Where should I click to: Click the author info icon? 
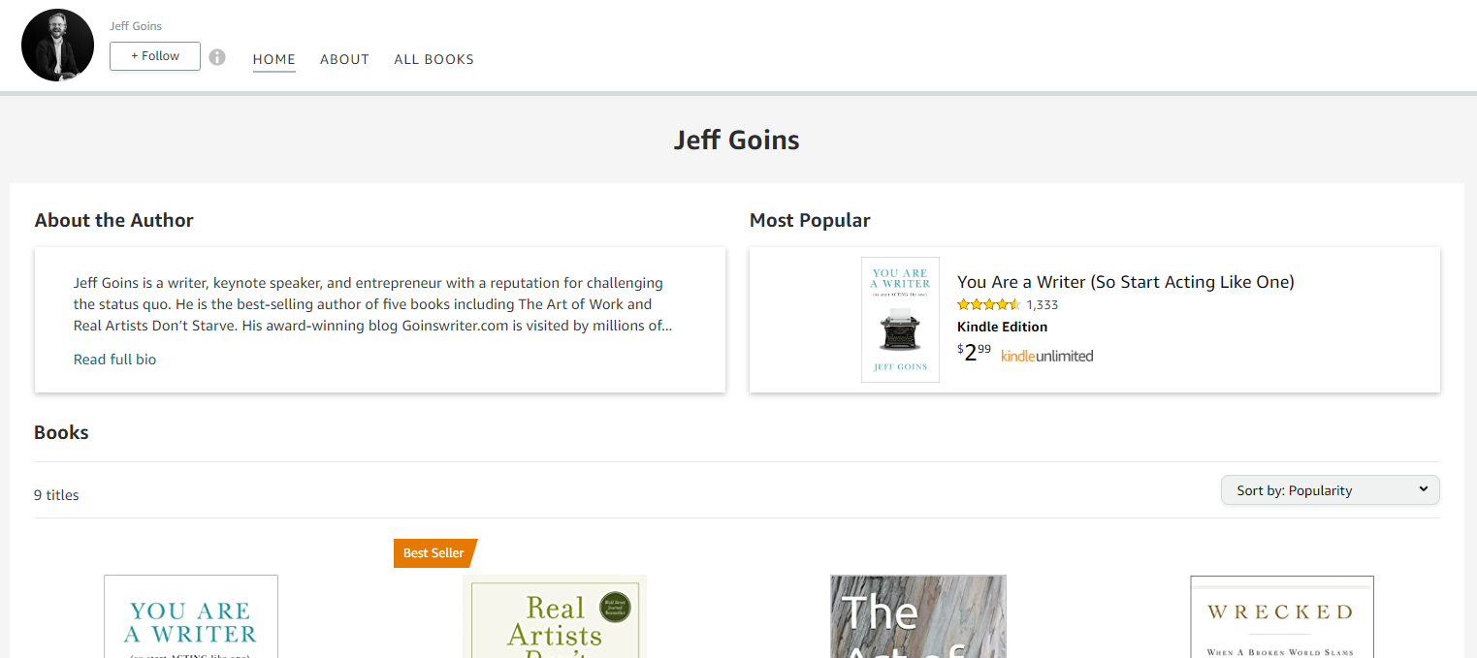pyautogui.click(x=217, y=56)
